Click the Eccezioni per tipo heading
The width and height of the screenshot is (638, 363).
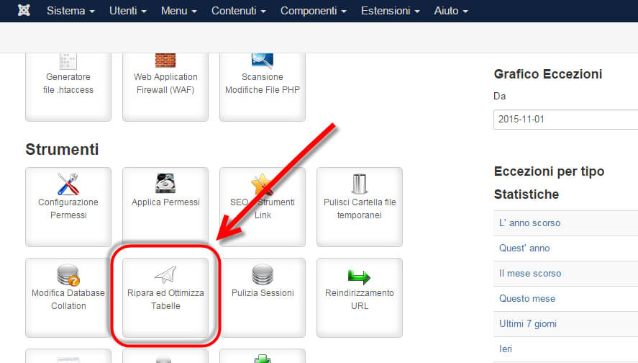pyautogui.click(x=549, y=171)
